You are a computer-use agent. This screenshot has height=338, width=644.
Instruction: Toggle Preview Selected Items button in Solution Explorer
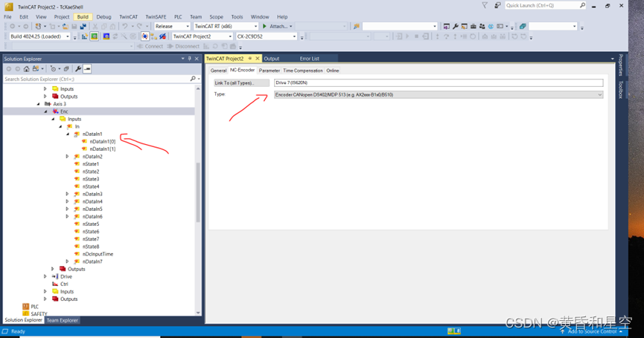coord(87,69)
